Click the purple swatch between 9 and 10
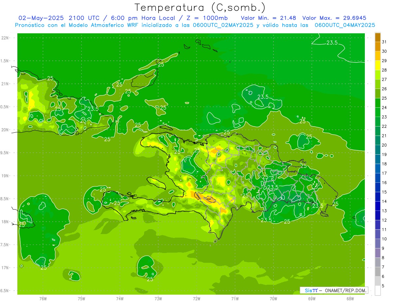 (378, 244)
